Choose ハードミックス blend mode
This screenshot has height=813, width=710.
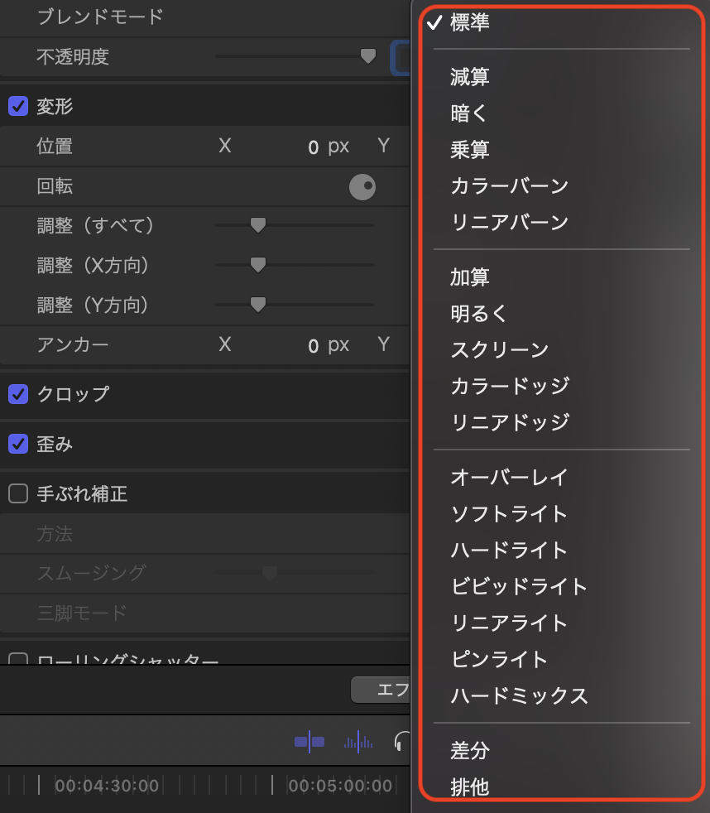point(520,695)
